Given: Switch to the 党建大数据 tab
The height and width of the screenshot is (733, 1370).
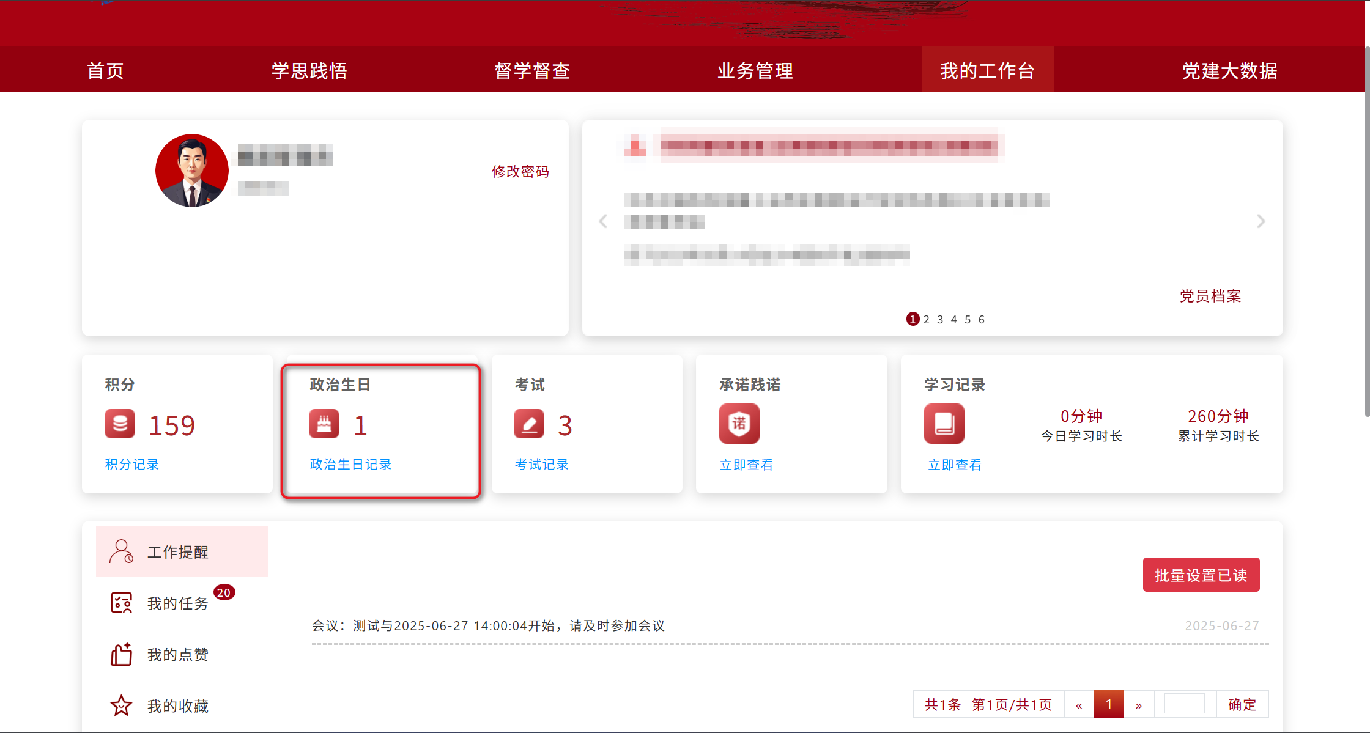Looking at the screenshot, I should [x=1229, y=70].
